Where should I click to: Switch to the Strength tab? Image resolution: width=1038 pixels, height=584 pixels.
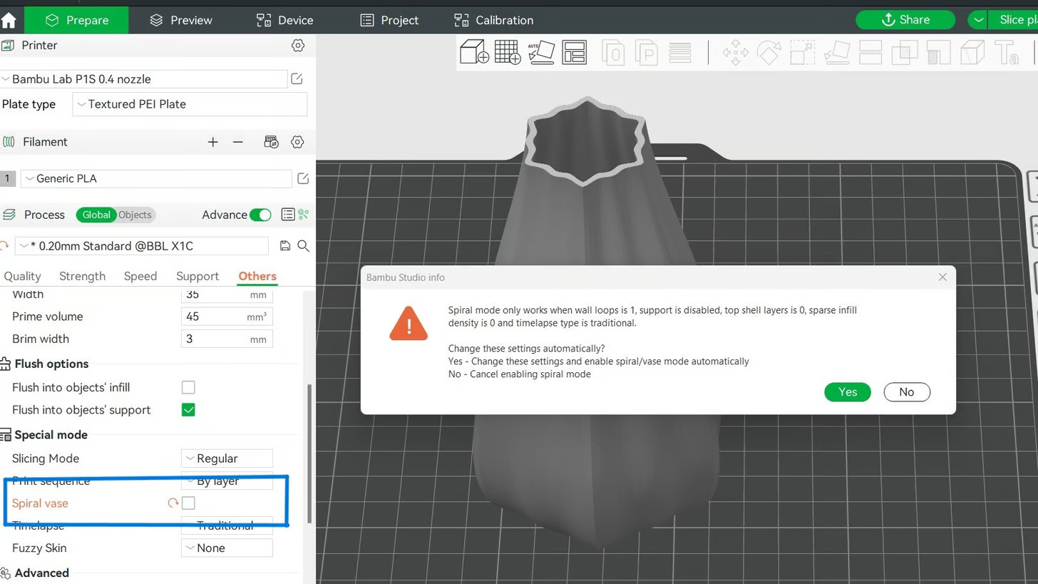[x=82, y=277]
